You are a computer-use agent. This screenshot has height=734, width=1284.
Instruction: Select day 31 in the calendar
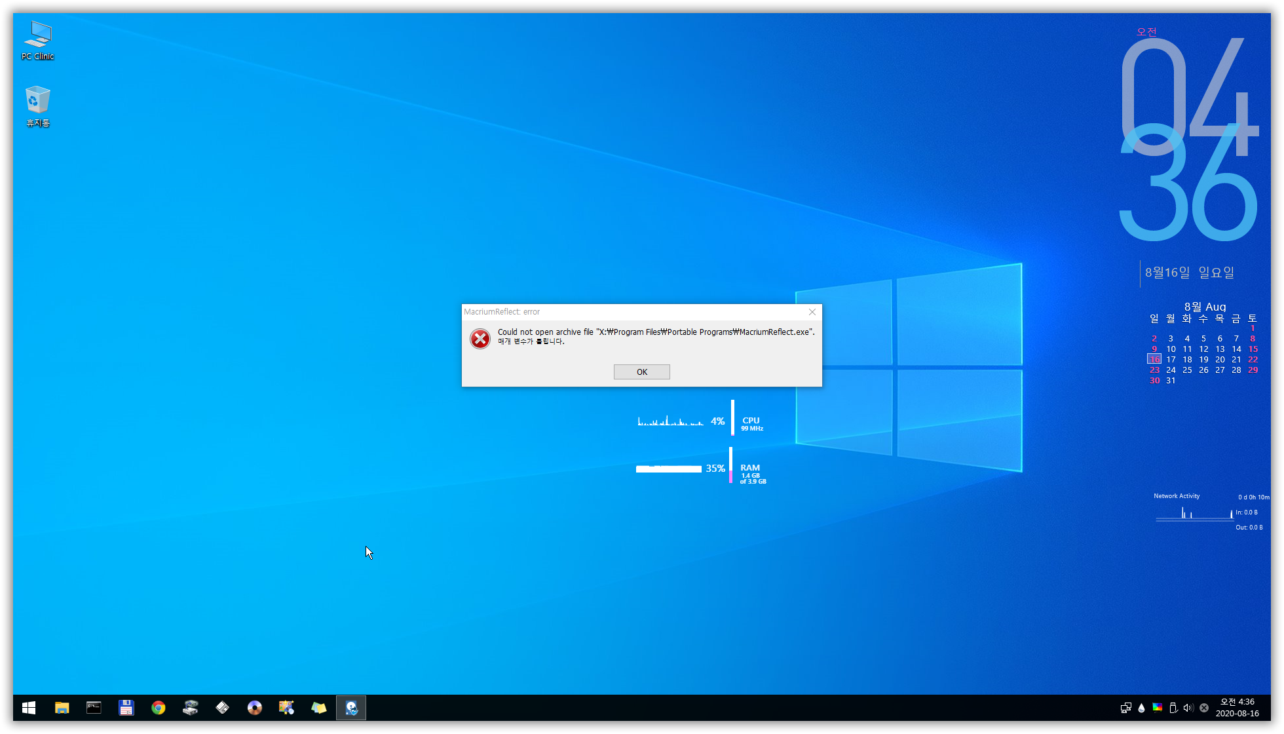click(x=1171, y=380)
